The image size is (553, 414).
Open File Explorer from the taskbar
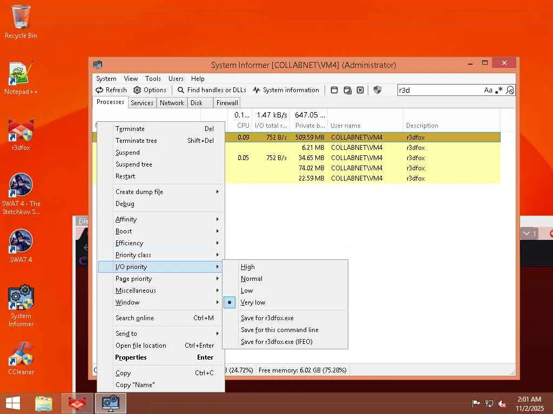tap(43, 403)
